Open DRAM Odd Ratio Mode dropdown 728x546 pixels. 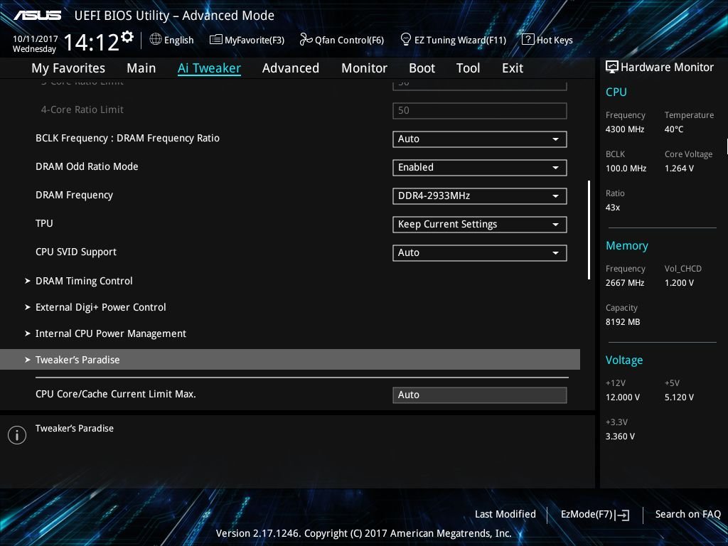[480, 167]
